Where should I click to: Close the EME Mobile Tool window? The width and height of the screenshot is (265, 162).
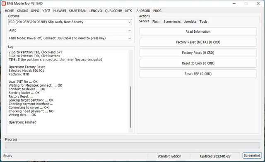point(258,4)
